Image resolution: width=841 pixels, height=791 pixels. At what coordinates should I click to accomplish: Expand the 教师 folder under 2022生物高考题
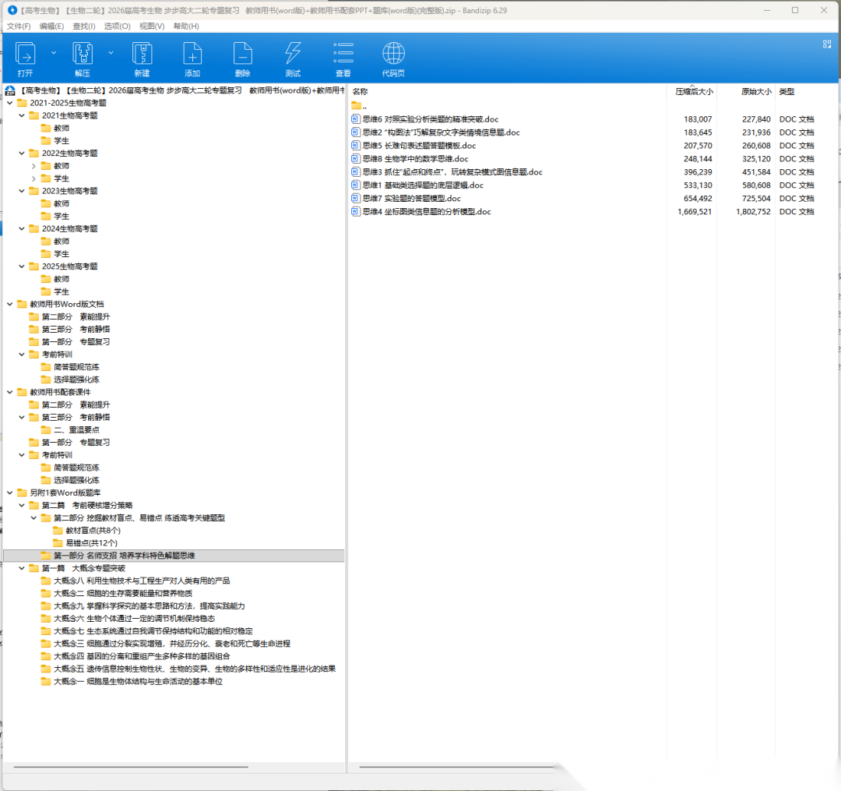point(33,166)
